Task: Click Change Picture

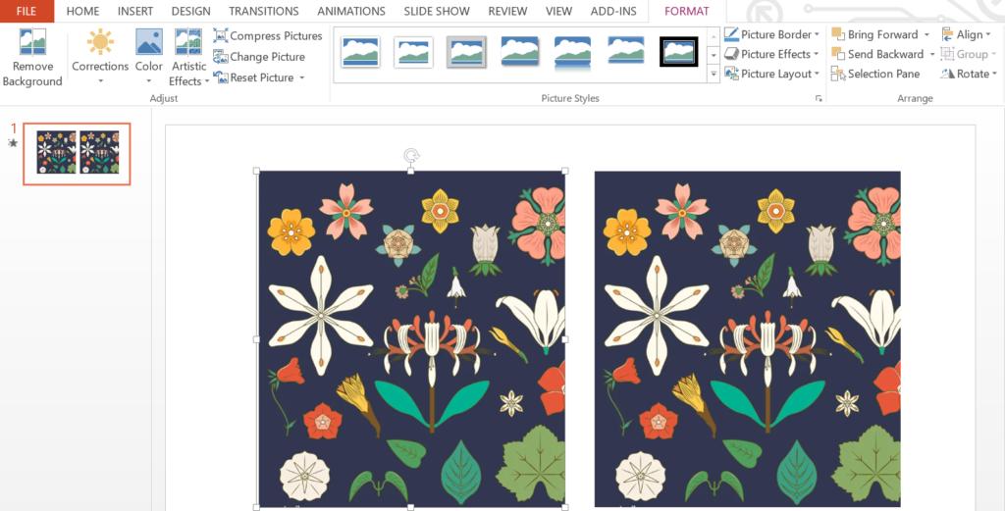Action: (x=259, y=57)
